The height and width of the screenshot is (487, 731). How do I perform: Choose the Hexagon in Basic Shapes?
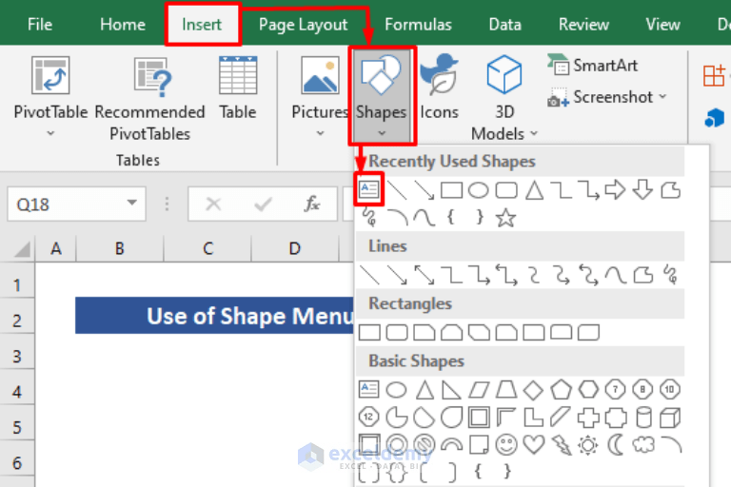click(x=588, y=390)
